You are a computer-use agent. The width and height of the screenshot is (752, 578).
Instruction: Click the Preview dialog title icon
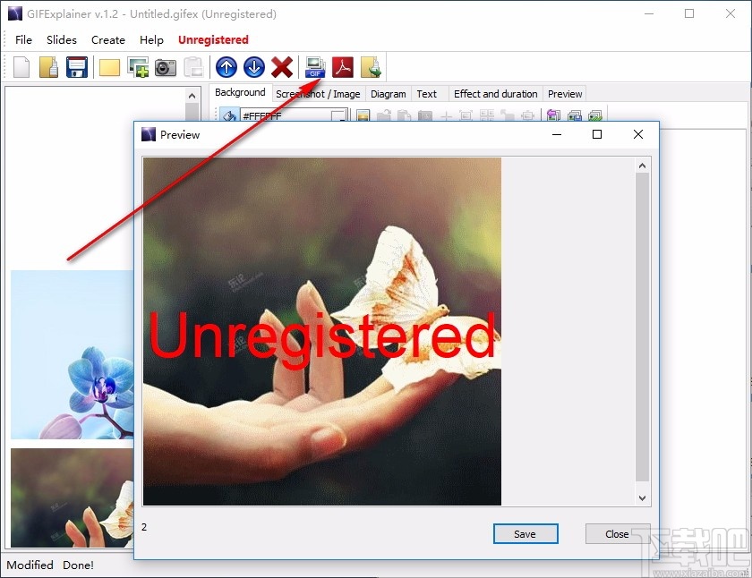[149, 135]
